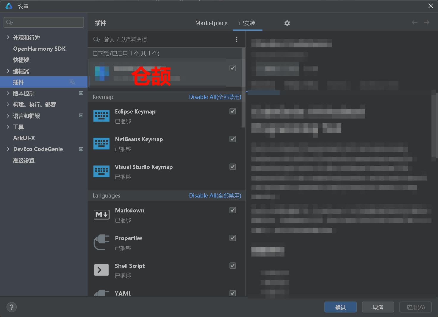Image resolution: width=438 pixels, height=317 pixels.
Task: Expand the 外观和行为 settings section
Action: pos(8,38)
